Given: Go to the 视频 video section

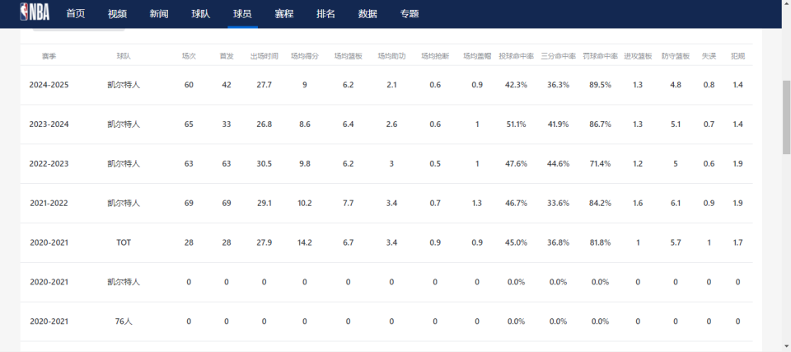Looking at the screenshot, I should (117, 14).
